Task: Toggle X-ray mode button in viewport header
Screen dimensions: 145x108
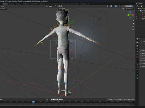Action: pos(124,6)
